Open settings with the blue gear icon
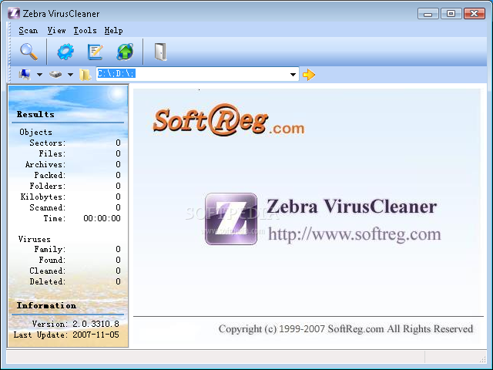Viewport: 493px width, 370px height. pos(65,52)
